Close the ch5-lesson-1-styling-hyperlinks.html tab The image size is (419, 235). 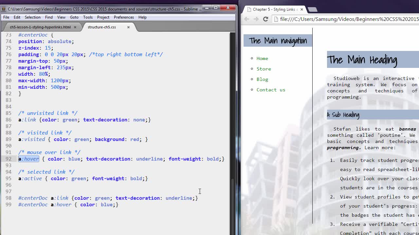75,27
